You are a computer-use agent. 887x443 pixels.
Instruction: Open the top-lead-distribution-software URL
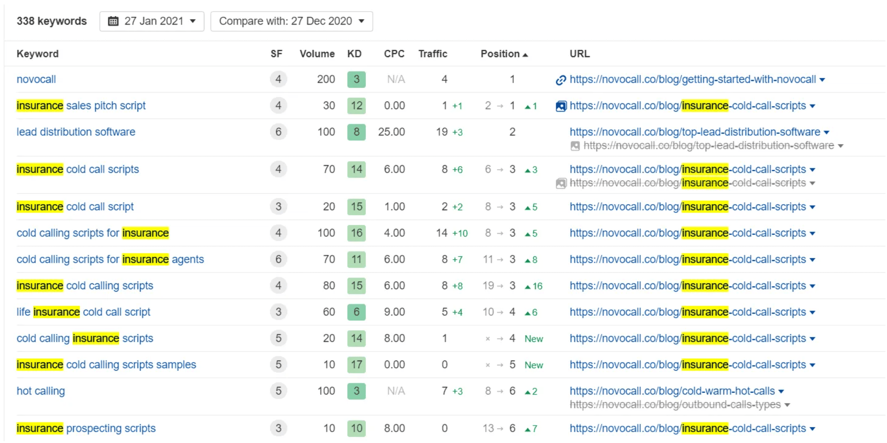[695, 132]
